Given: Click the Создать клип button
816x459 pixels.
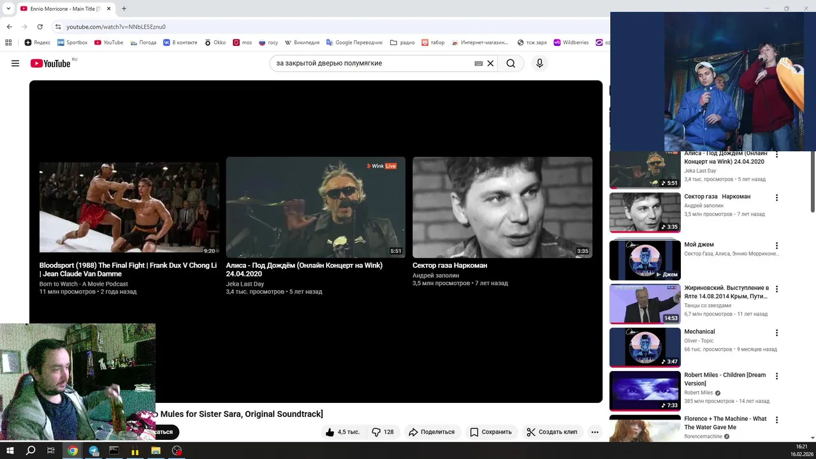Looking at the screenshot, I should 551,432.
